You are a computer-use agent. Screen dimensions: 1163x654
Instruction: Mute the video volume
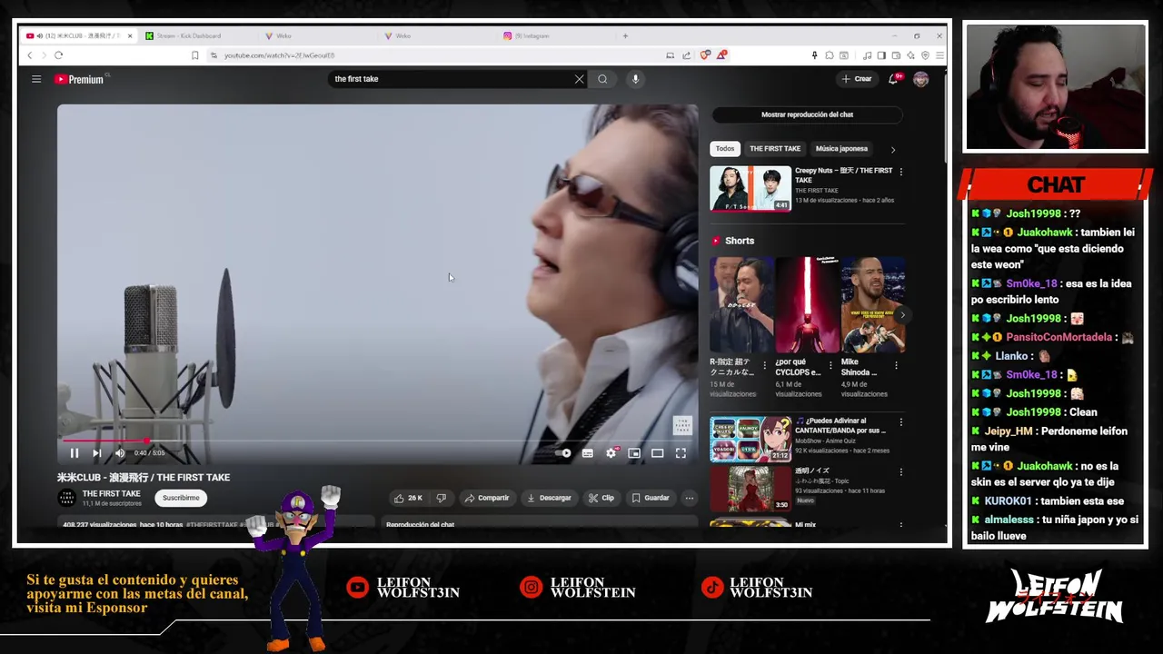click(119, 453)
